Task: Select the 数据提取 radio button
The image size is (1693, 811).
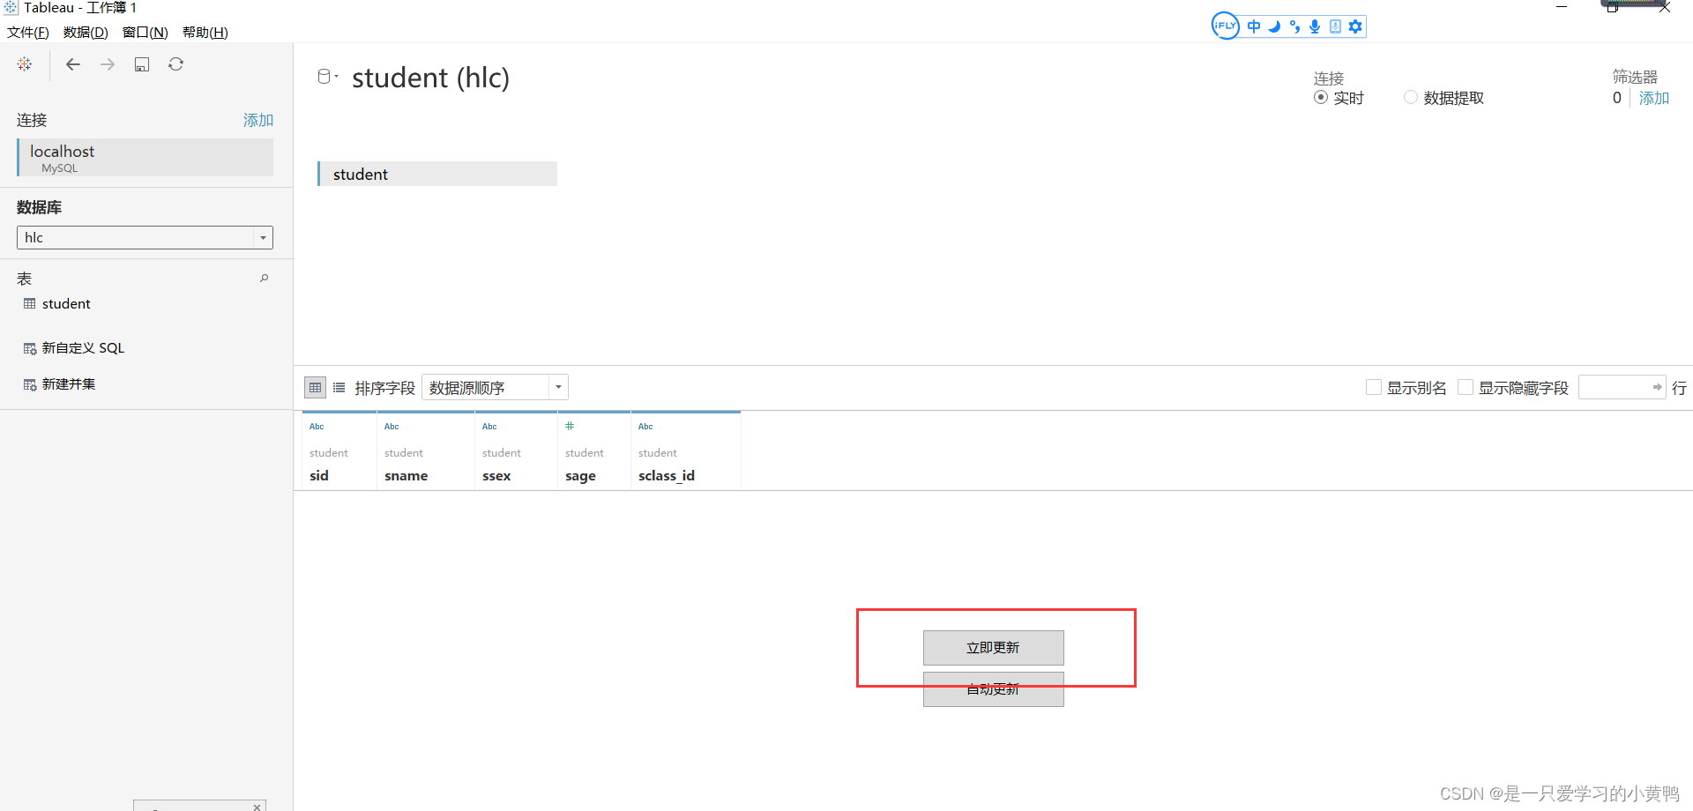Action: point(1410,97)
